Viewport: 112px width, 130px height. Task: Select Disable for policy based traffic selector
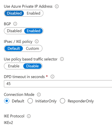point(32,66)
